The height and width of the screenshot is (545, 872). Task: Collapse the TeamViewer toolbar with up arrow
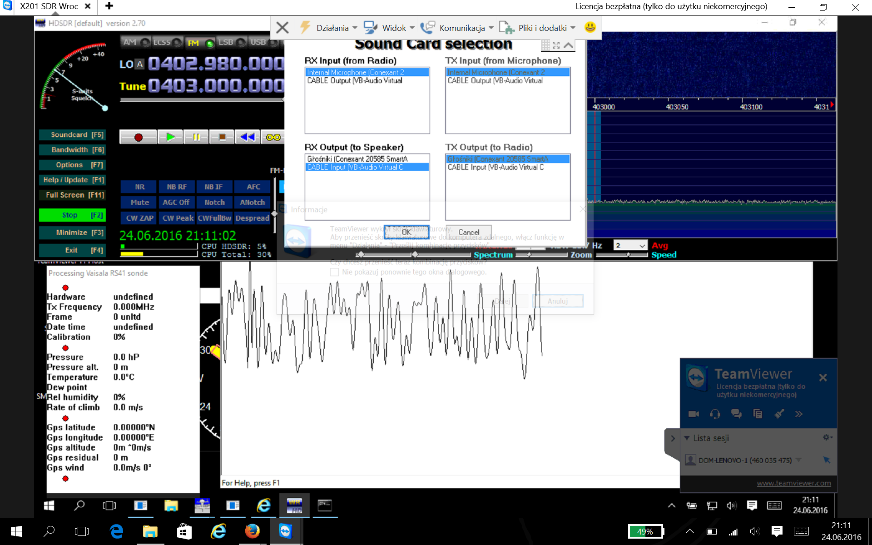pyautogui.click(x=568, y=45)
